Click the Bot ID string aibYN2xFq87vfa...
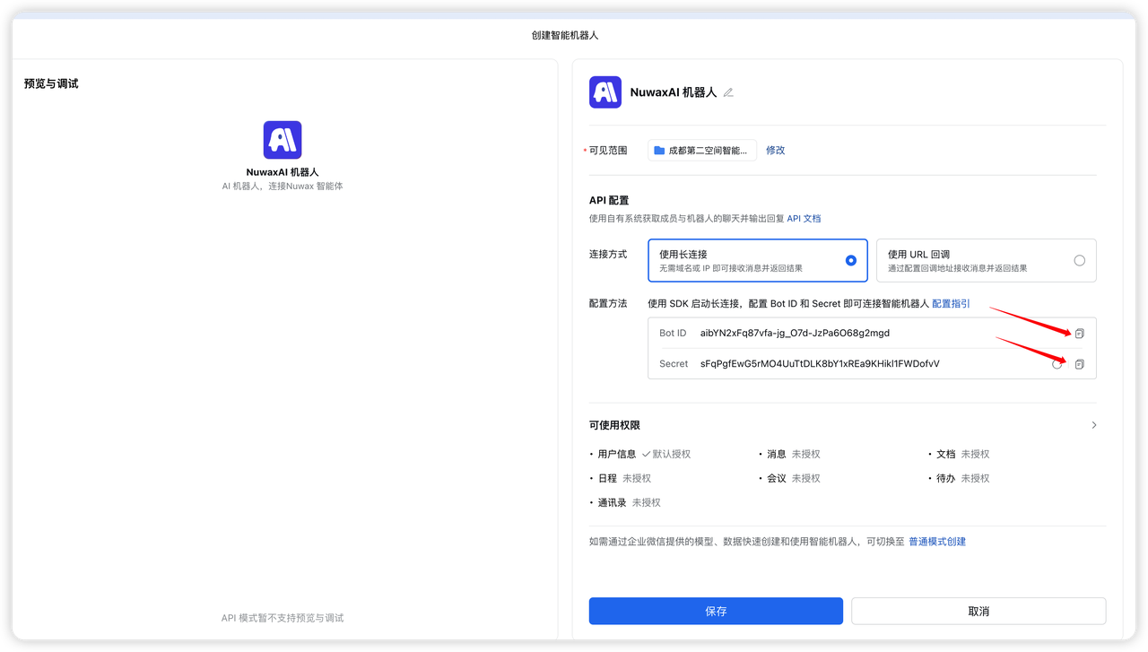The height and width of the screenshot is (652, 1148). [795, 334]
